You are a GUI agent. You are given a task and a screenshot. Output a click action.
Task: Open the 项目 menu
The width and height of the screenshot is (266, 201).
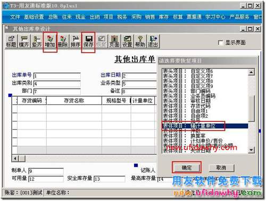(108, 17)
